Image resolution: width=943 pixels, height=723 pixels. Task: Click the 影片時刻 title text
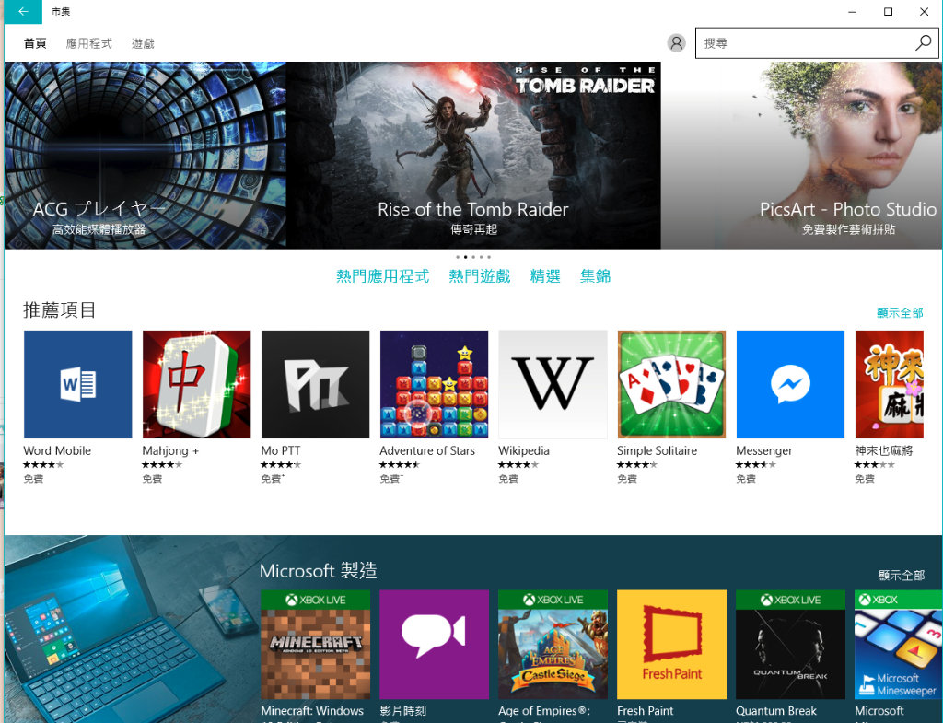[403, 711]
